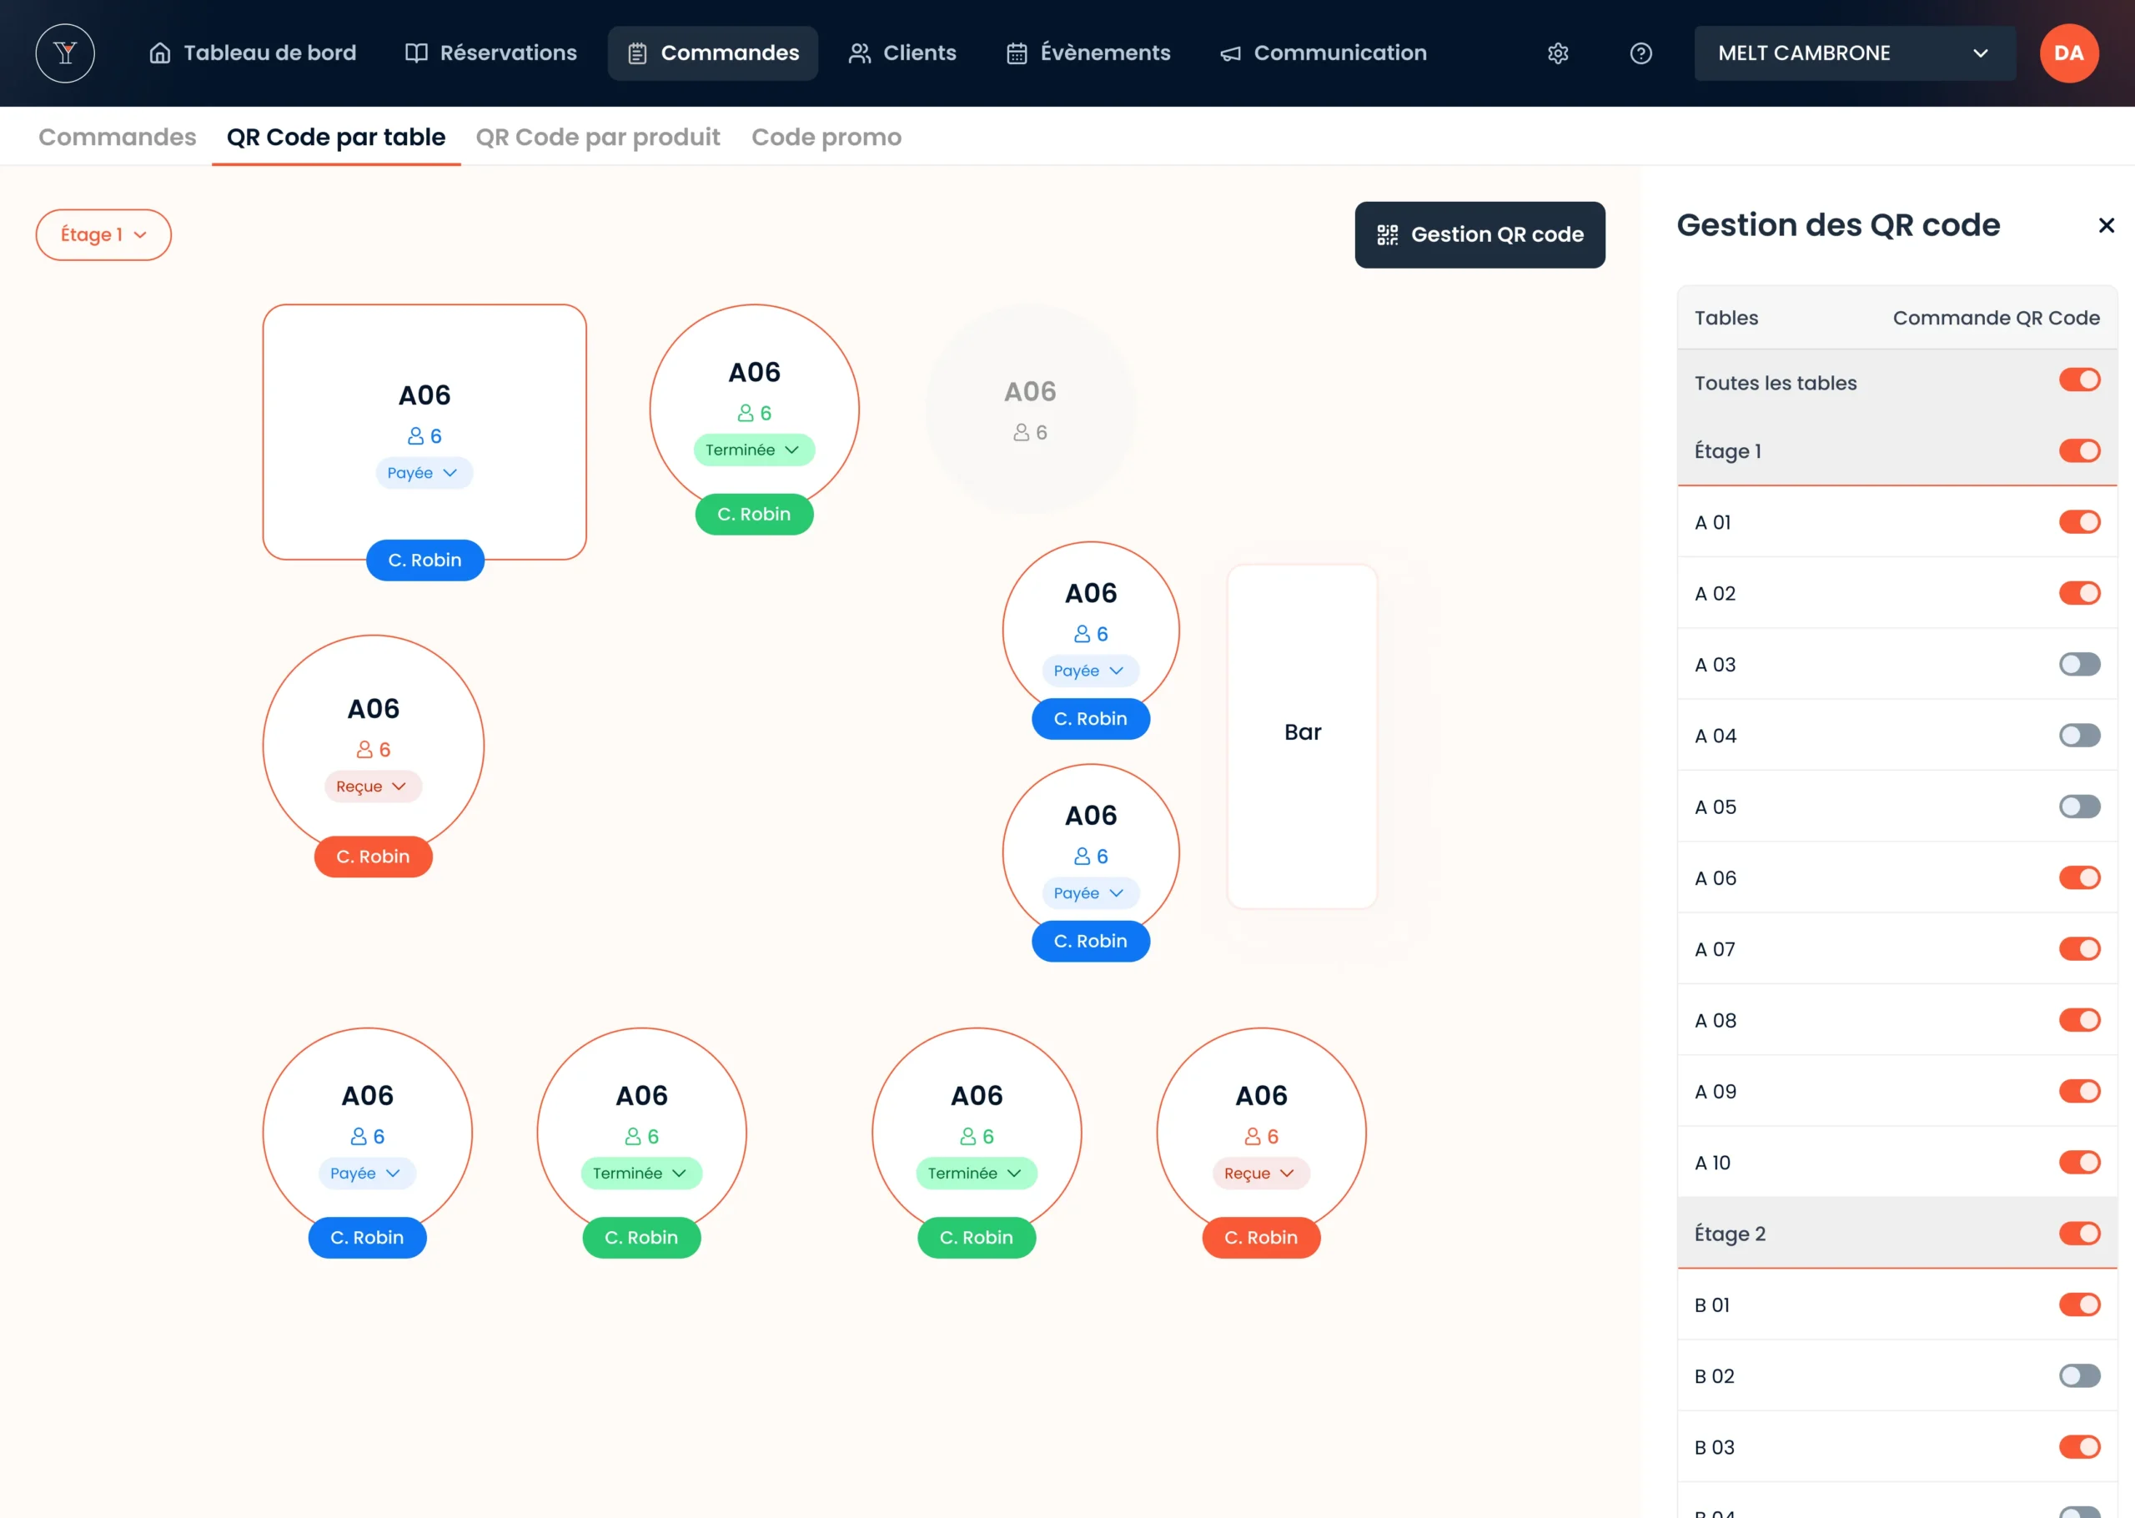The width and height of the screenshot is (2135, 1518).
Task: Click the cocktail glass logo icon
Action: tap(64, 53)
